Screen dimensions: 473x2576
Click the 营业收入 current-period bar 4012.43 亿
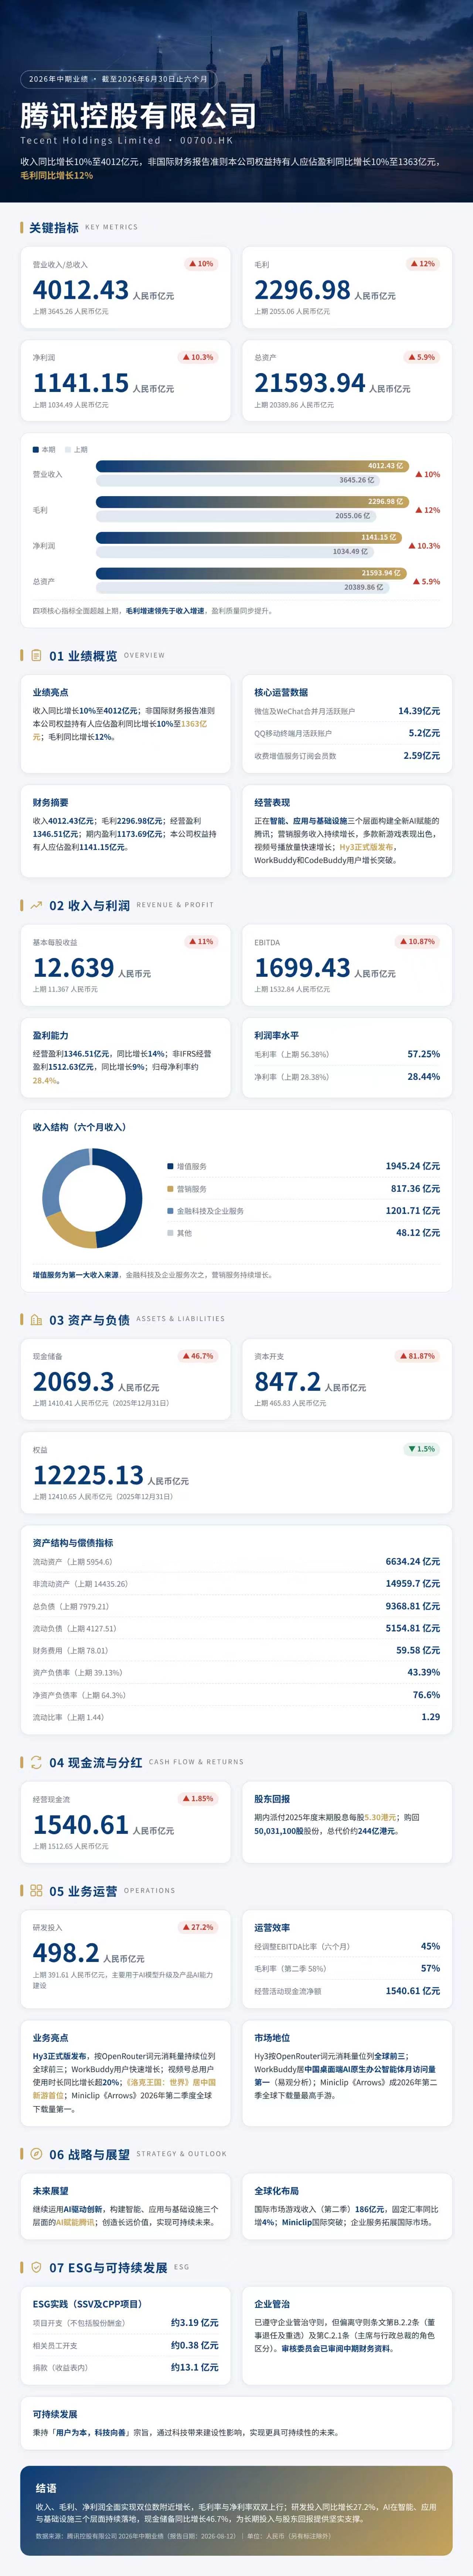tap(252, 466)
